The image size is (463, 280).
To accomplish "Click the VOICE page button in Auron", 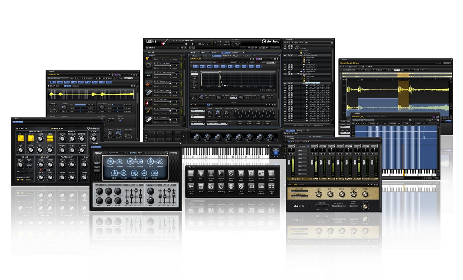I will tap(97, 171).
